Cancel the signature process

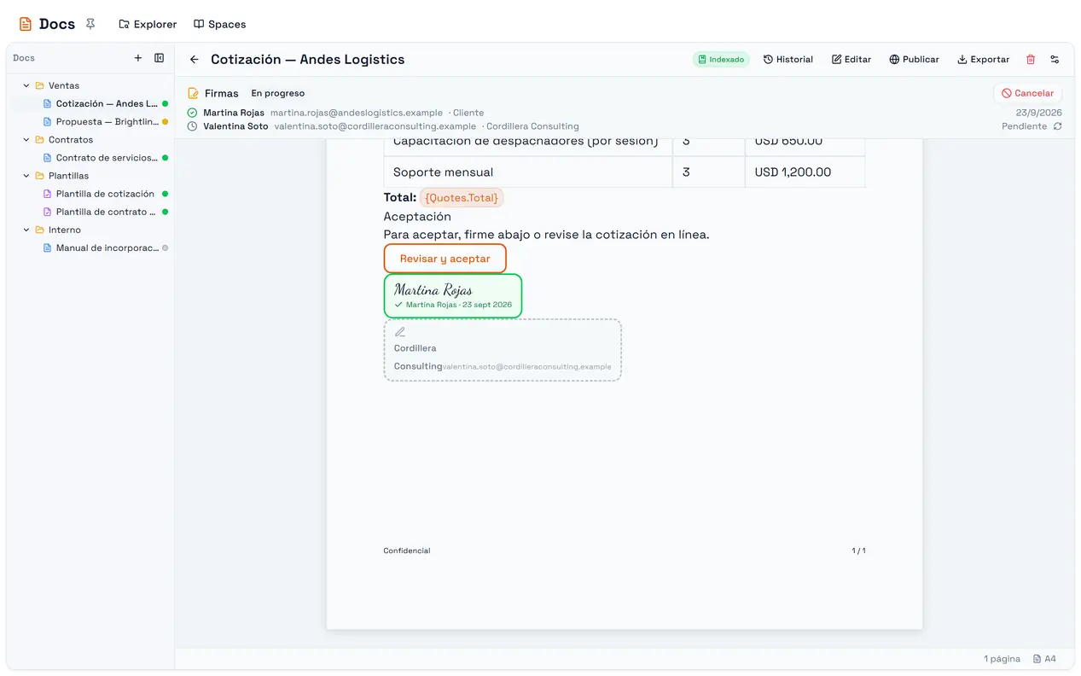tap(1028, 93)
